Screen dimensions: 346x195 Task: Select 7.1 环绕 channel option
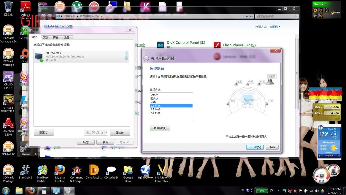point(171,113)
